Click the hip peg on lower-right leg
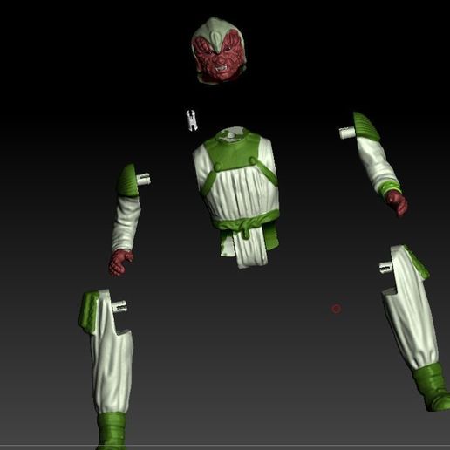Viewport: 450px width, 450px height. pos(386,267)
